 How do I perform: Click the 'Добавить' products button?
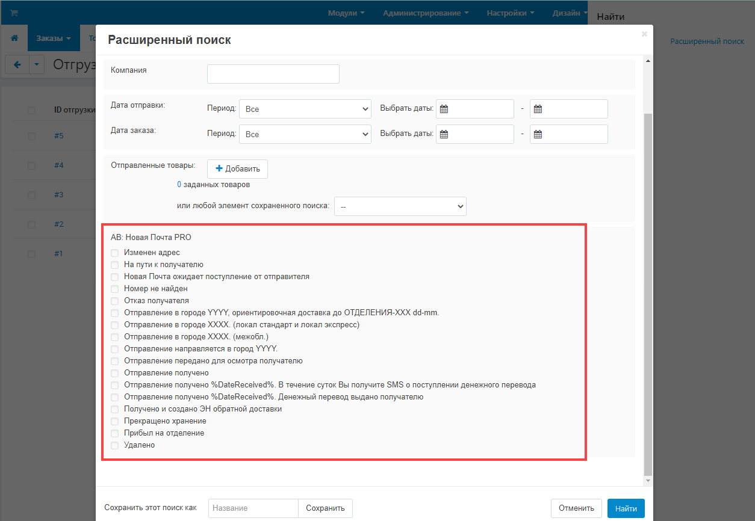237,169
